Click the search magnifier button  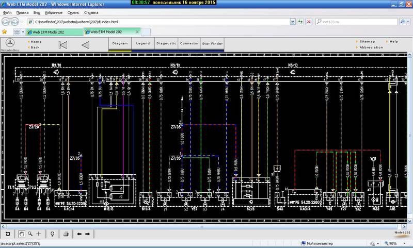click(402, 22)
